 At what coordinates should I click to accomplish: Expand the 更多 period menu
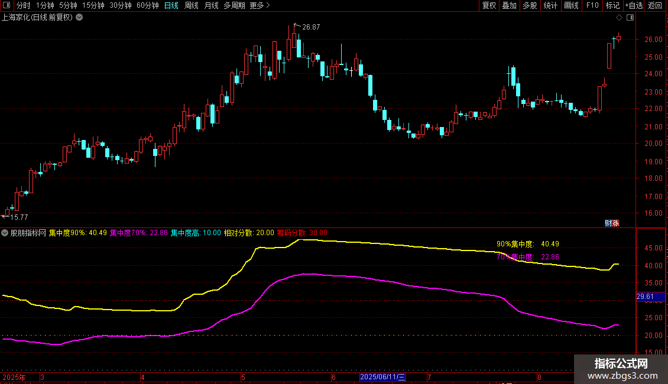coord(260,5)
